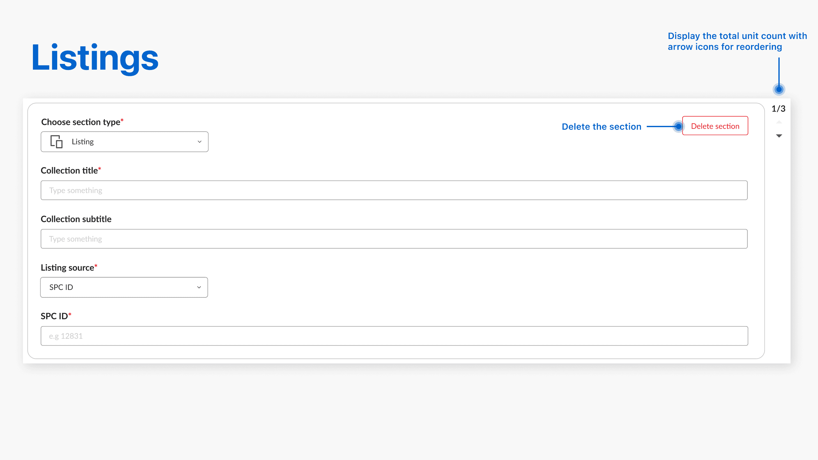Open the 'Listing' section type combo box
818x460 pixels.
click(x=125, y=142)
